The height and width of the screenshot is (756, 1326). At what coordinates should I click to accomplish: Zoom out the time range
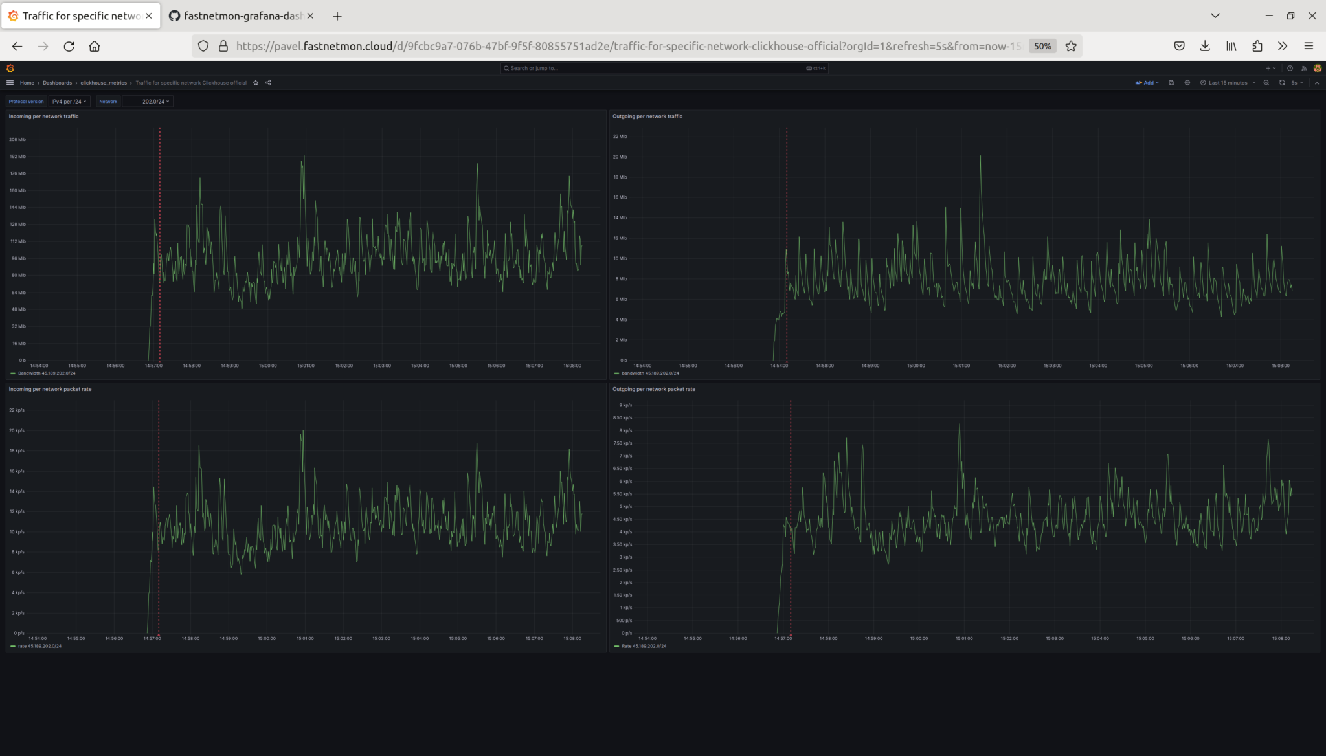point(1266,83)
